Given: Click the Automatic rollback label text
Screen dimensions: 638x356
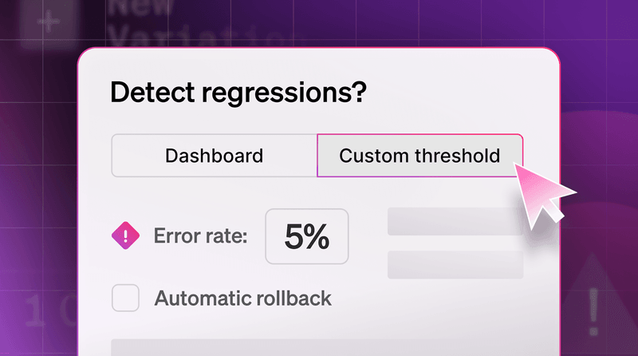Looking at the screenshot, I should point(242,299).
